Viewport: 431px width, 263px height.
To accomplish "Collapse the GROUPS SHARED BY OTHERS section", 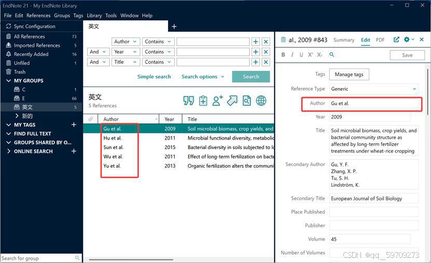I will coord(8,142).
